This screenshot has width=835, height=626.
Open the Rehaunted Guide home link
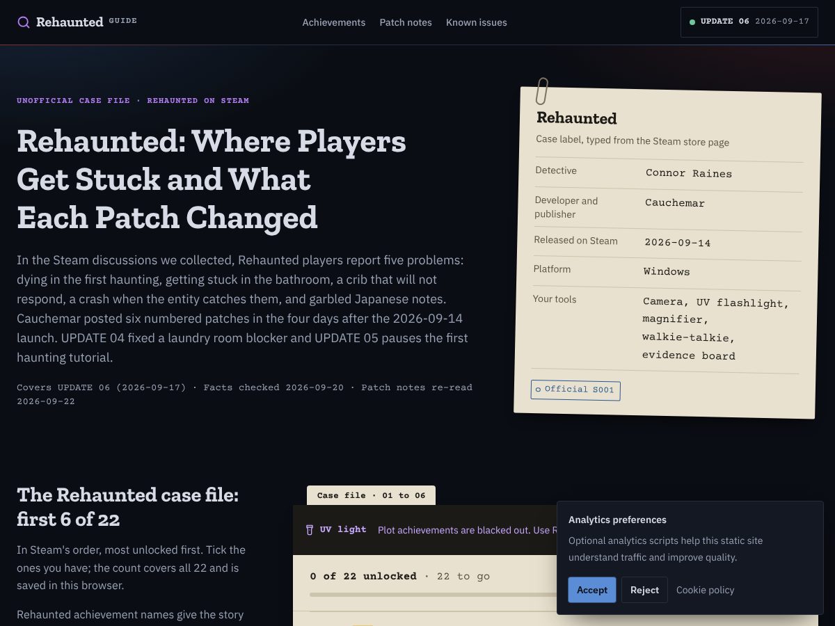(77, 22)
